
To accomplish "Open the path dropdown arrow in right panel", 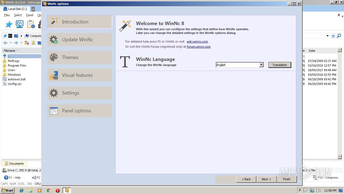I will 328,36.
